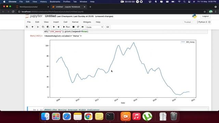Open the Jupyter Help menu
Image resolution: width=219 pixels, height=123 pixels.
click(x=98, y=22)
